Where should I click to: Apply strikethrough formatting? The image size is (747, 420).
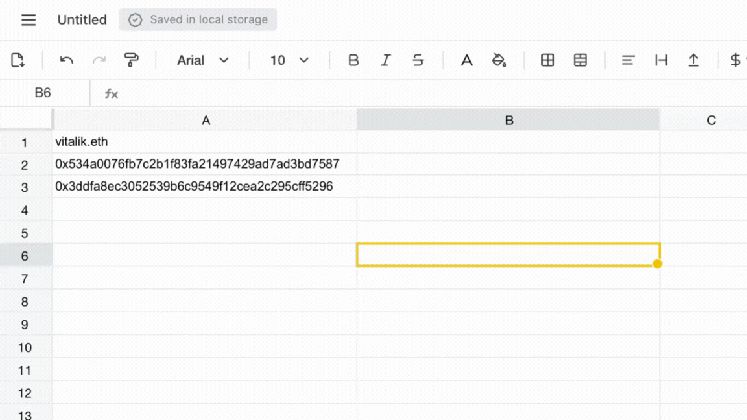[418, 60]
